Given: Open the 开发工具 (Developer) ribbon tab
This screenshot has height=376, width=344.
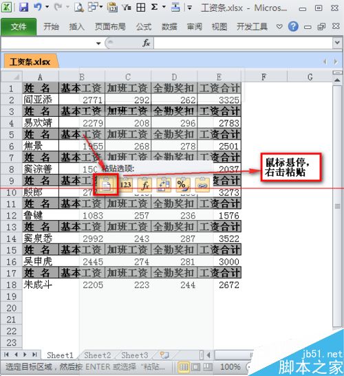Looking at the screenshot, I should tap(252, 26).
